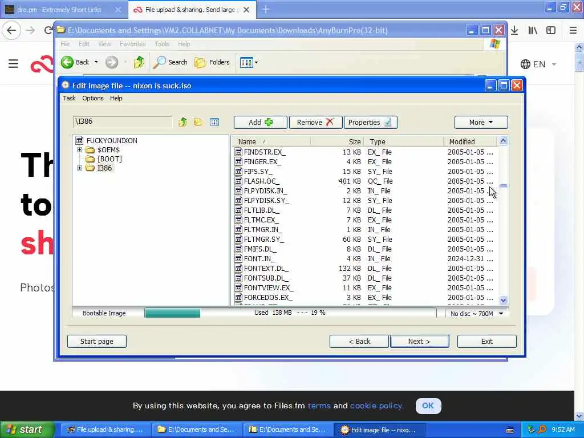Image resolution: width=584 pixels, height=438 pixels.
Task: Select file FLPYDISK.IN_
Action: coord(266,190)
